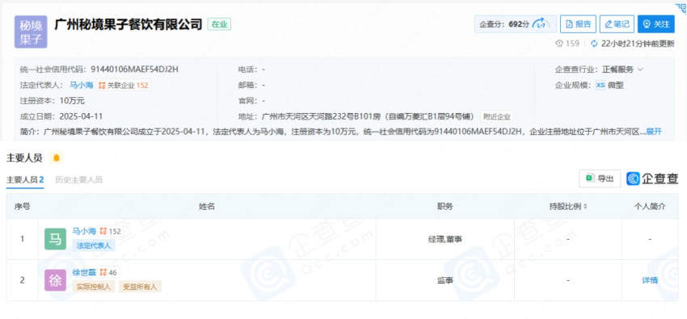Screen dimensions: 687x319
Task: Click the credit code 91440106MAEF54DJ2H
Action: click(134, 69)
